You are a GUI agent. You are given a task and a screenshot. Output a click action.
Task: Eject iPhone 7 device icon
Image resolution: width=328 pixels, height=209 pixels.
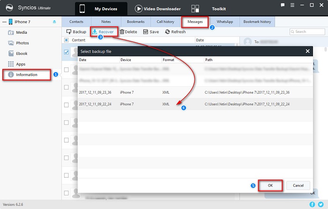[x=54, y=22]
